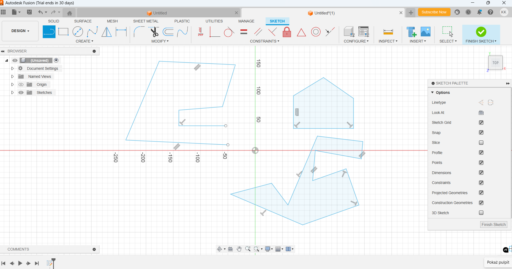Toggle the Constraints checkbox
512x269 pixels.
[x=481, y=183]
